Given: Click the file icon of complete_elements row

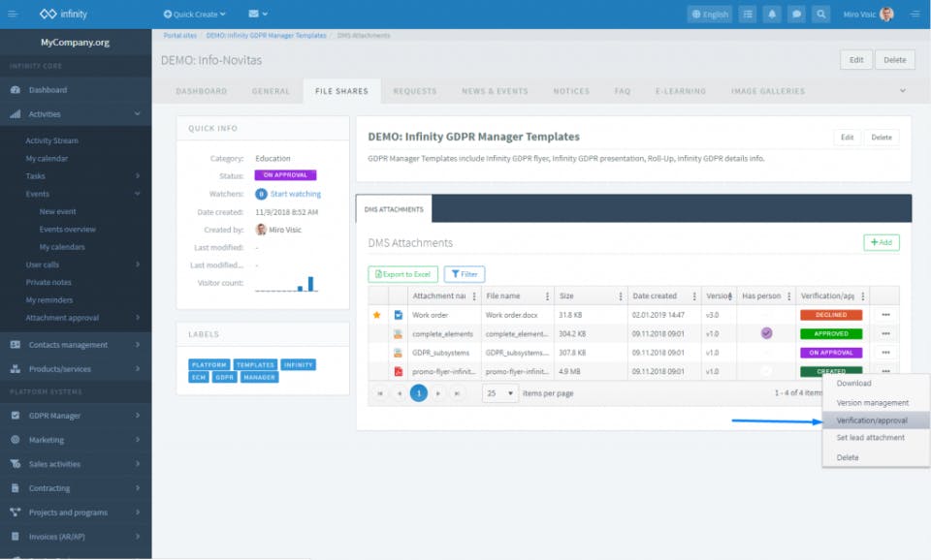Looking at the screenshot, I should tap(399, 334).
